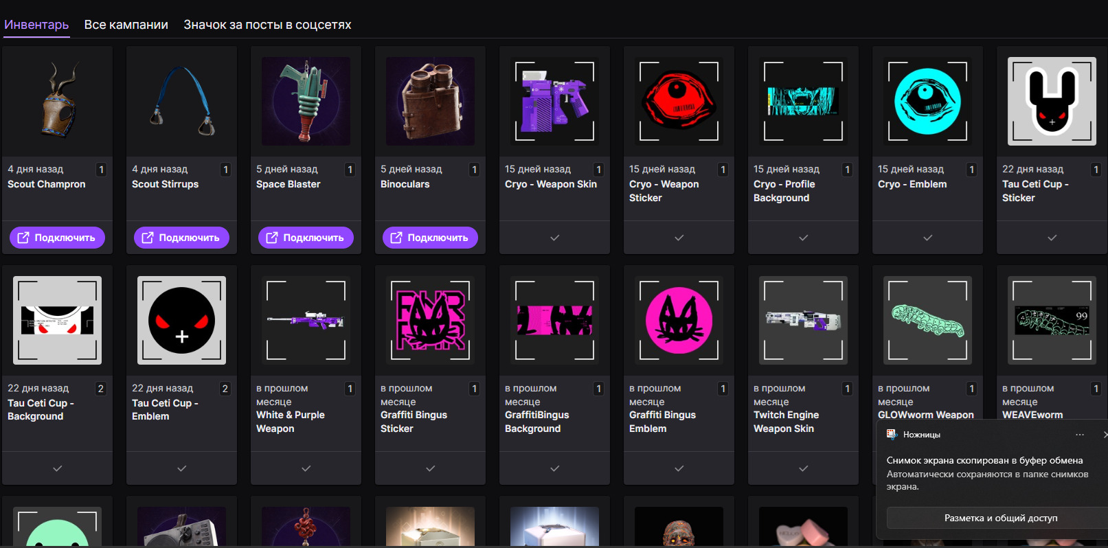Click Подключить under Scout Champron

[57, 238]
